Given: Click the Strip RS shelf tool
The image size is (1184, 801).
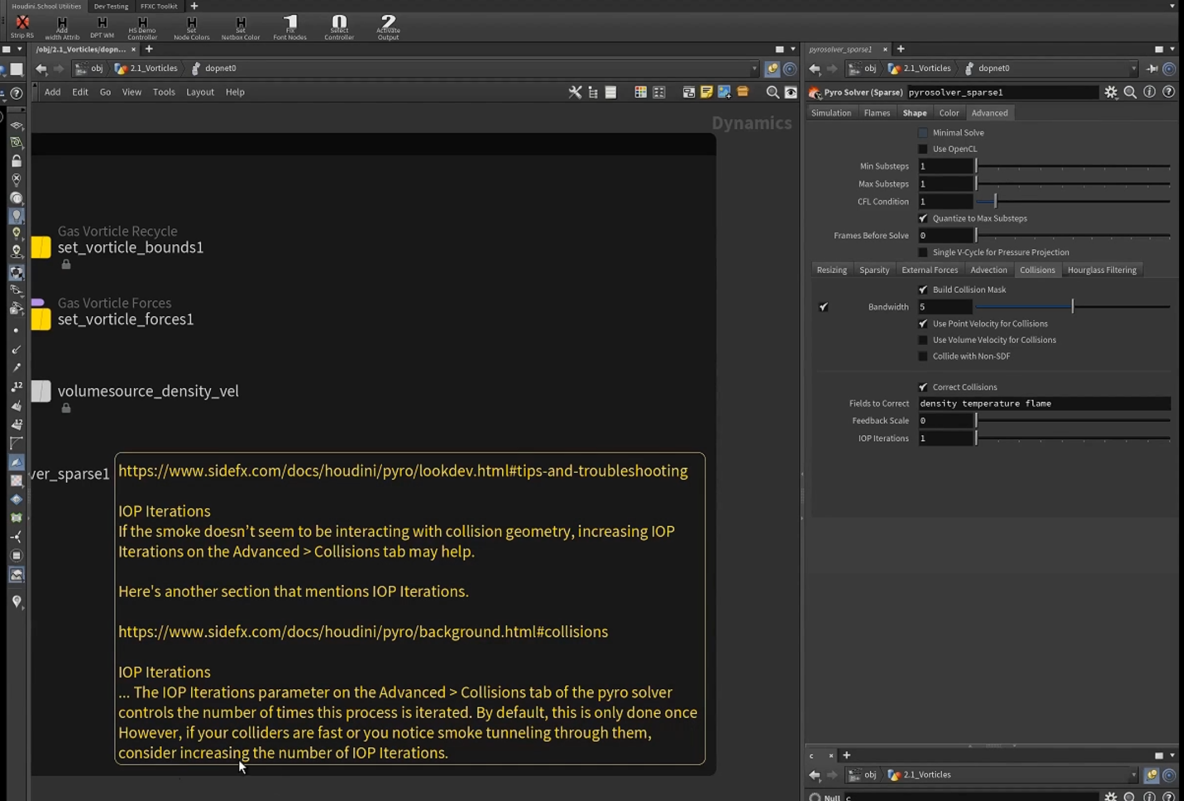Looking at the screenshot, I should (x=22, y=27).
